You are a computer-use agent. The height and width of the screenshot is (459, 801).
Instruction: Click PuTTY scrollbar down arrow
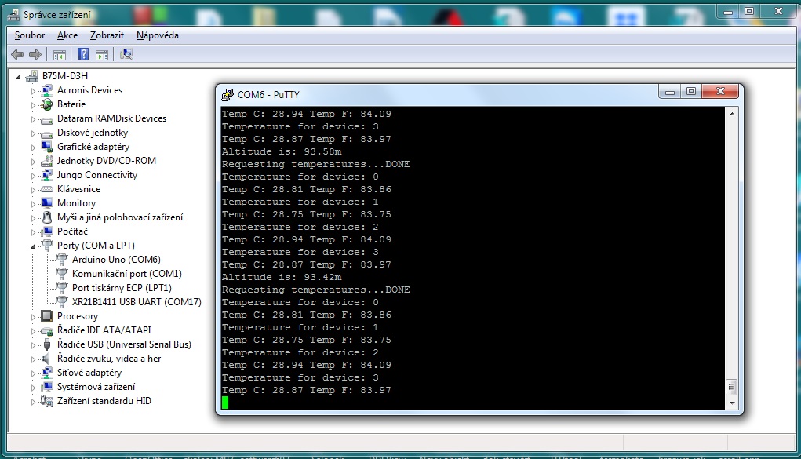(x=731, y=403)
